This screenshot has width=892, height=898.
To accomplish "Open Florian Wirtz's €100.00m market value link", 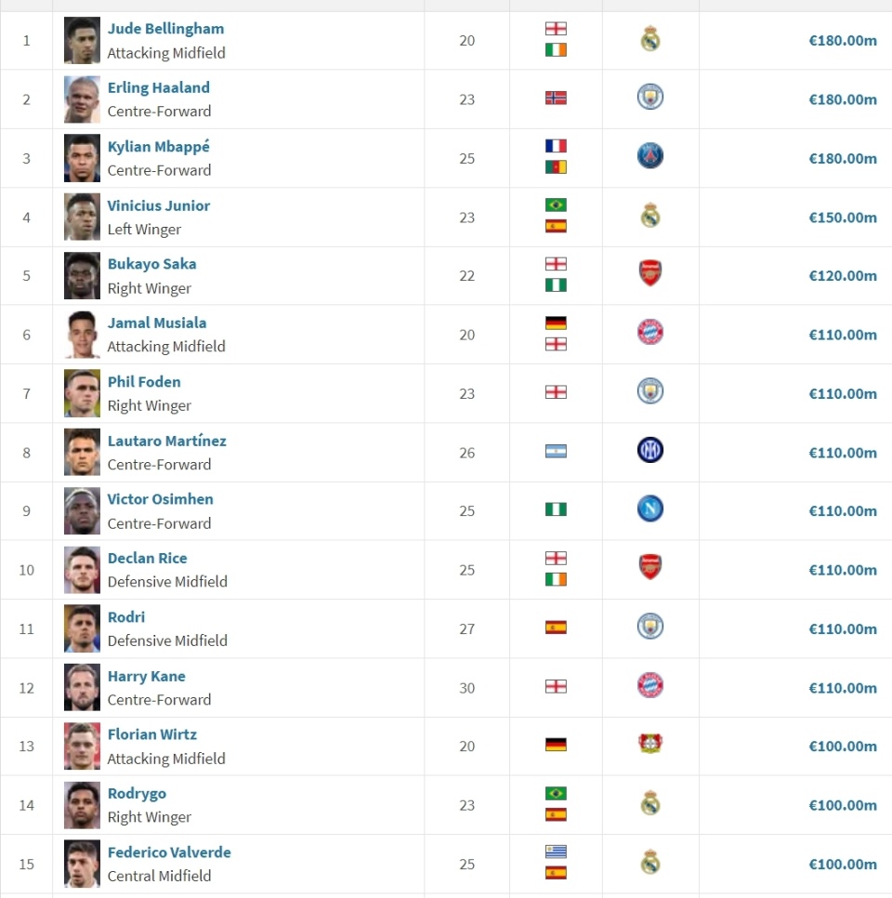I will click(842, 746).
